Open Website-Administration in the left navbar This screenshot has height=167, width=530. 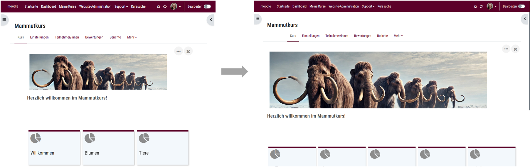click(x=95, y=6)
